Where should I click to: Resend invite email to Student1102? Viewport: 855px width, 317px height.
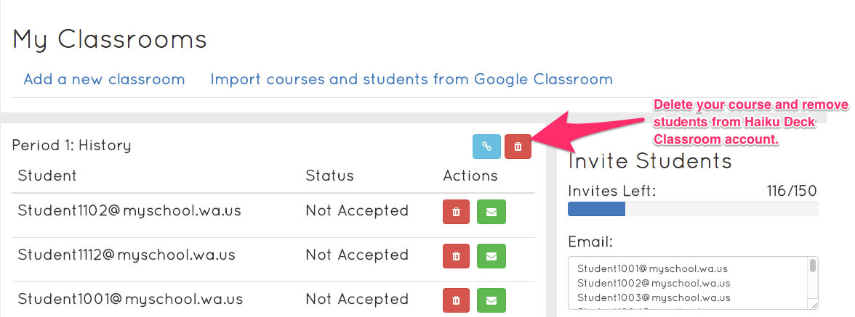tap(491, 212)
